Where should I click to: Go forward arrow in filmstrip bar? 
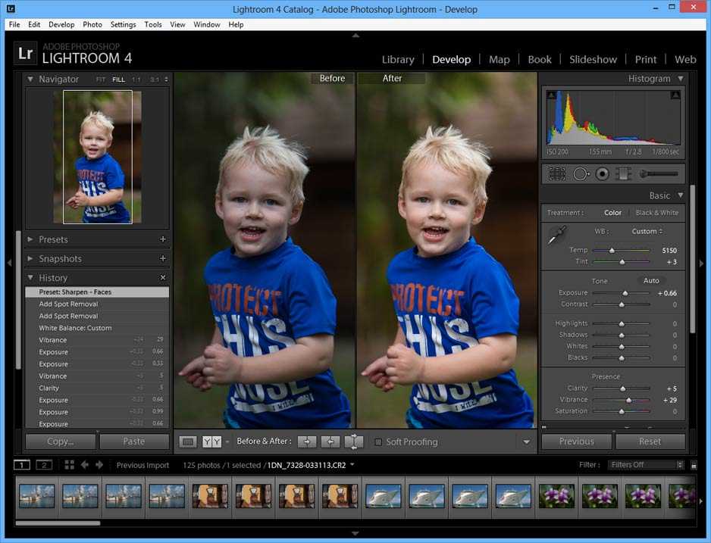(99, 465)
